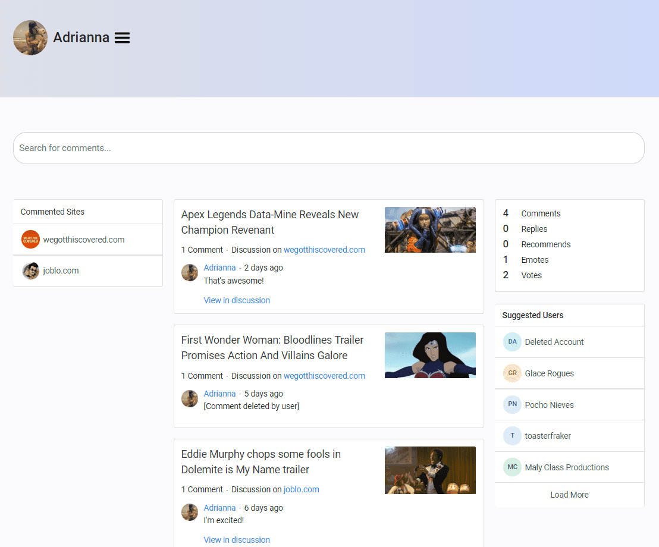Click Adrianna username on the 6 days ago comment
659x547 pixels.
[219, 508]
